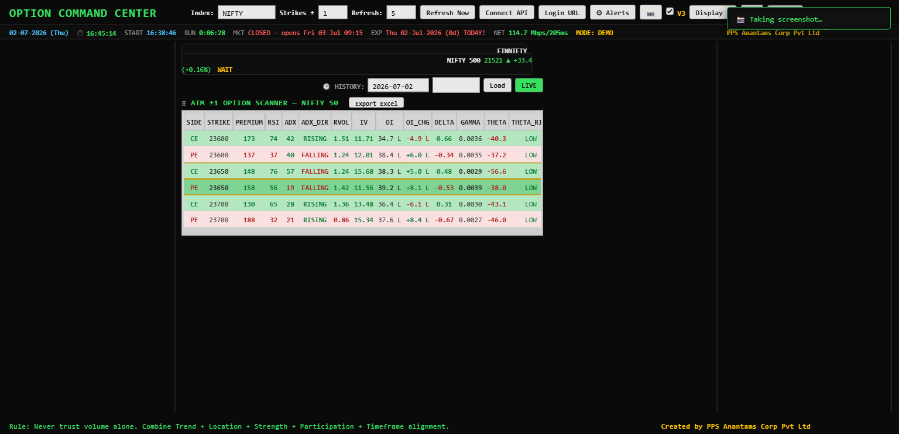Click highlighted PE 23650 row premium 158
The image size is (899, 434).
coord(249,188)
